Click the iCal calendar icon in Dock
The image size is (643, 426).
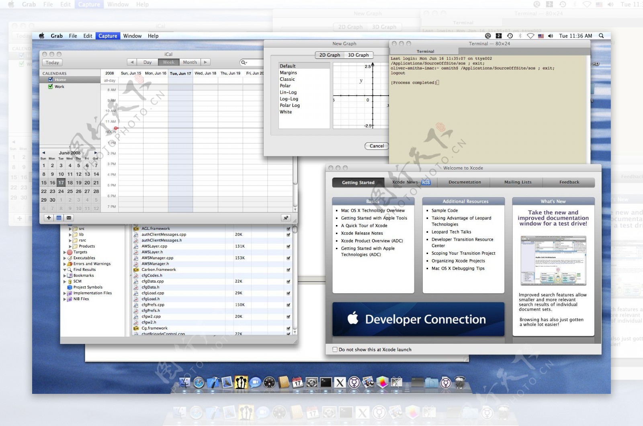[297, 382]
